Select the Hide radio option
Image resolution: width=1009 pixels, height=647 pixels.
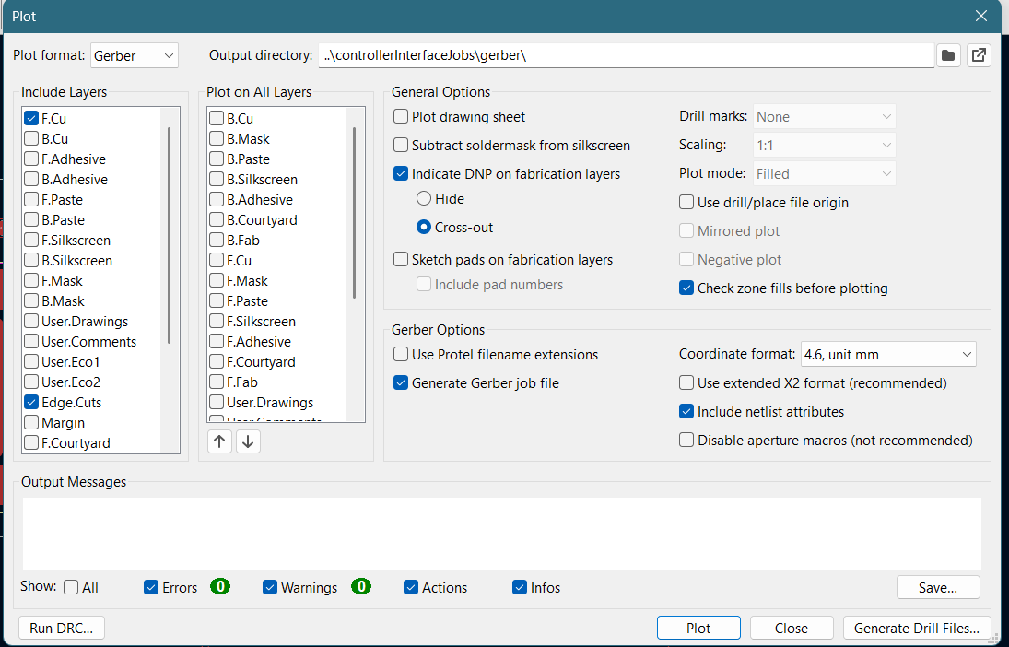click(x=424, y=199)
